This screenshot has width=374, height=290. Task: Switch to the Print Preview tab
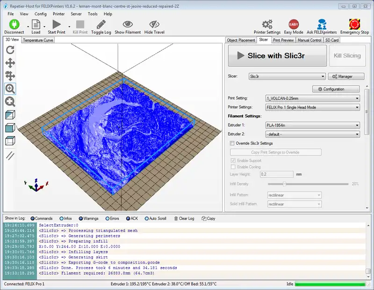283,40
